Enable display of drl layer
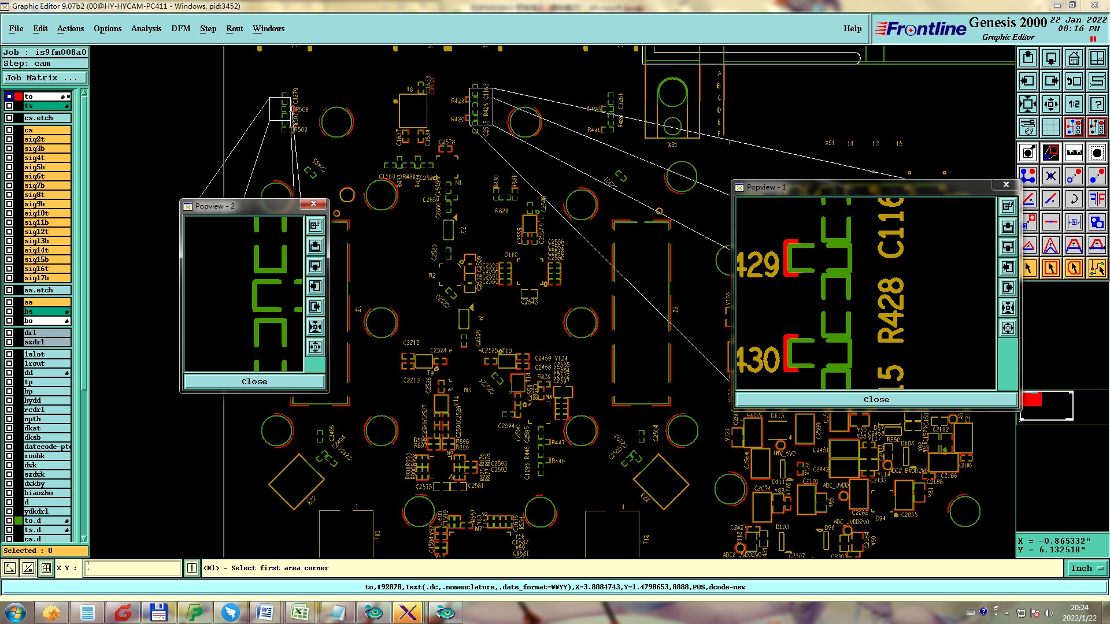The image size is (1110, 624). [x=9, y=333]
